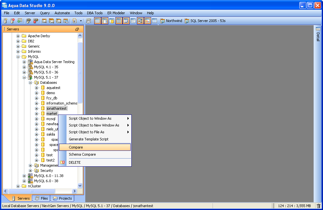This screenshot has height=210, width=323.
Task: Open Script Object to New Window As submenu
Action: coord(95,125)
